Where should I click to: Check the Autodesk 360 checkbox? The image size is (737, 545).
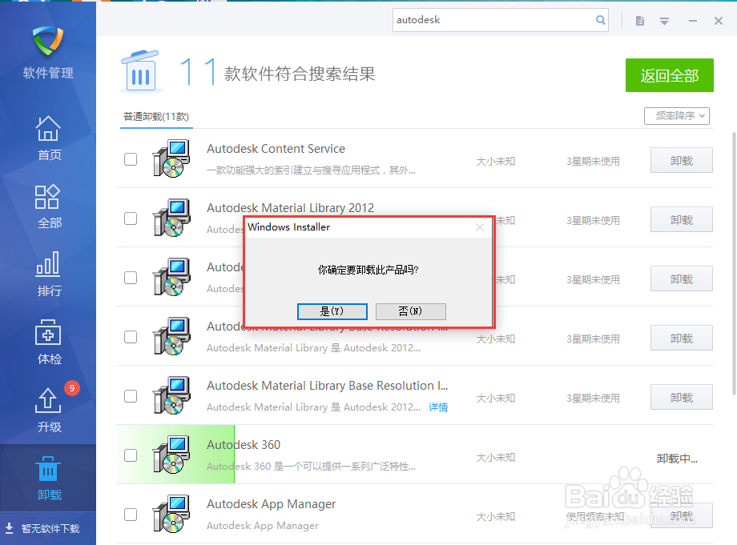(x=131, y=455)
